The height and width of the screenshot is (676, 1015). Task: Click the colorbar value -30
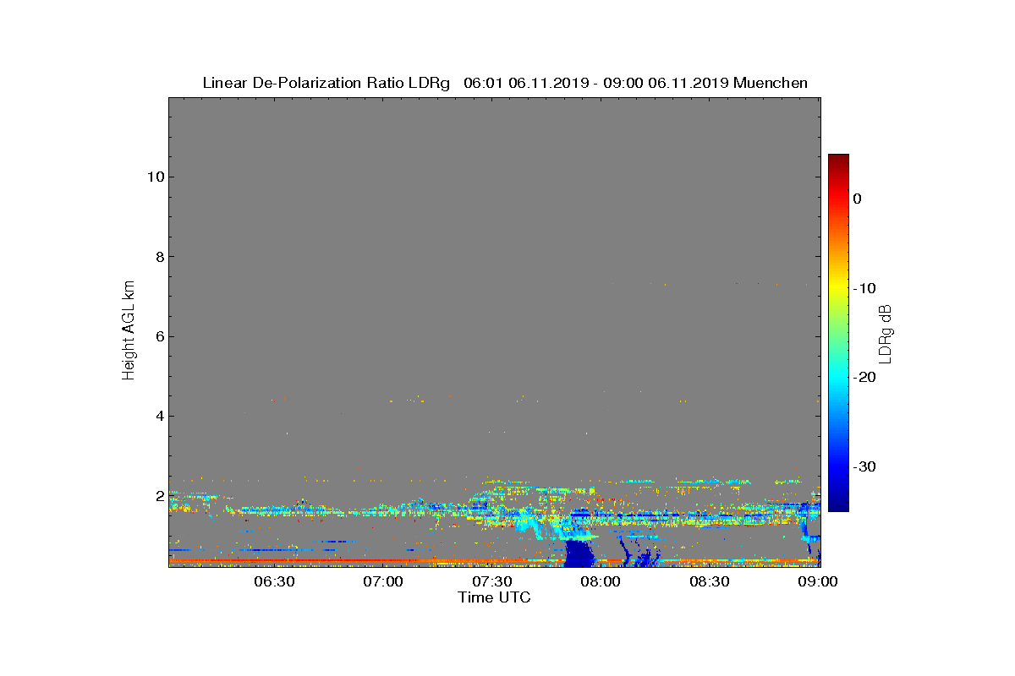pos(864,466)
